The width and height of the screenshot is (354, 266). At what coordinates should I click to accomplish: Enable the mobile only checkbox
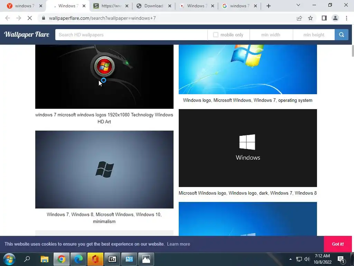(x=216, y=35)
